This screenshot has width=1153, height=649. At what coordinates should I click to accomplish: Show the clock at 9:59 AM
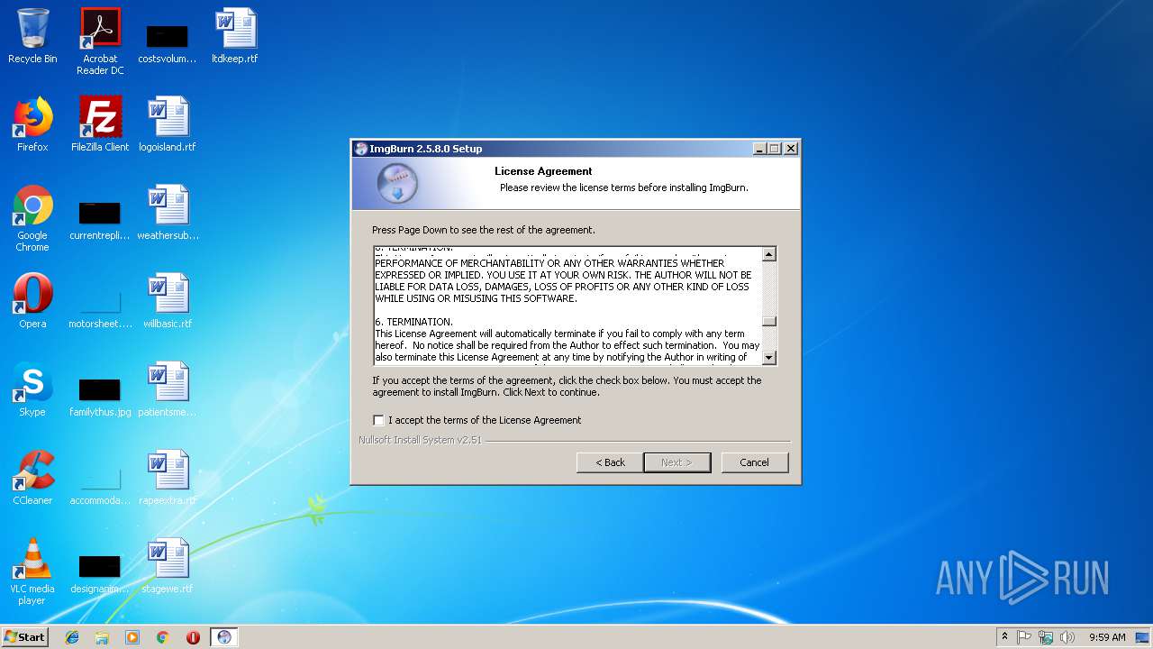coord(1107,637)
